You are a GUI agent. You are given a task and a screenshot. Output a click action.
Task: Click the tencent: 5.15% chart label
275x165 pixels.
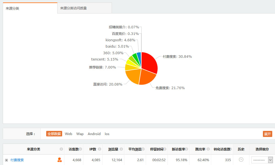tap(105, 59)
